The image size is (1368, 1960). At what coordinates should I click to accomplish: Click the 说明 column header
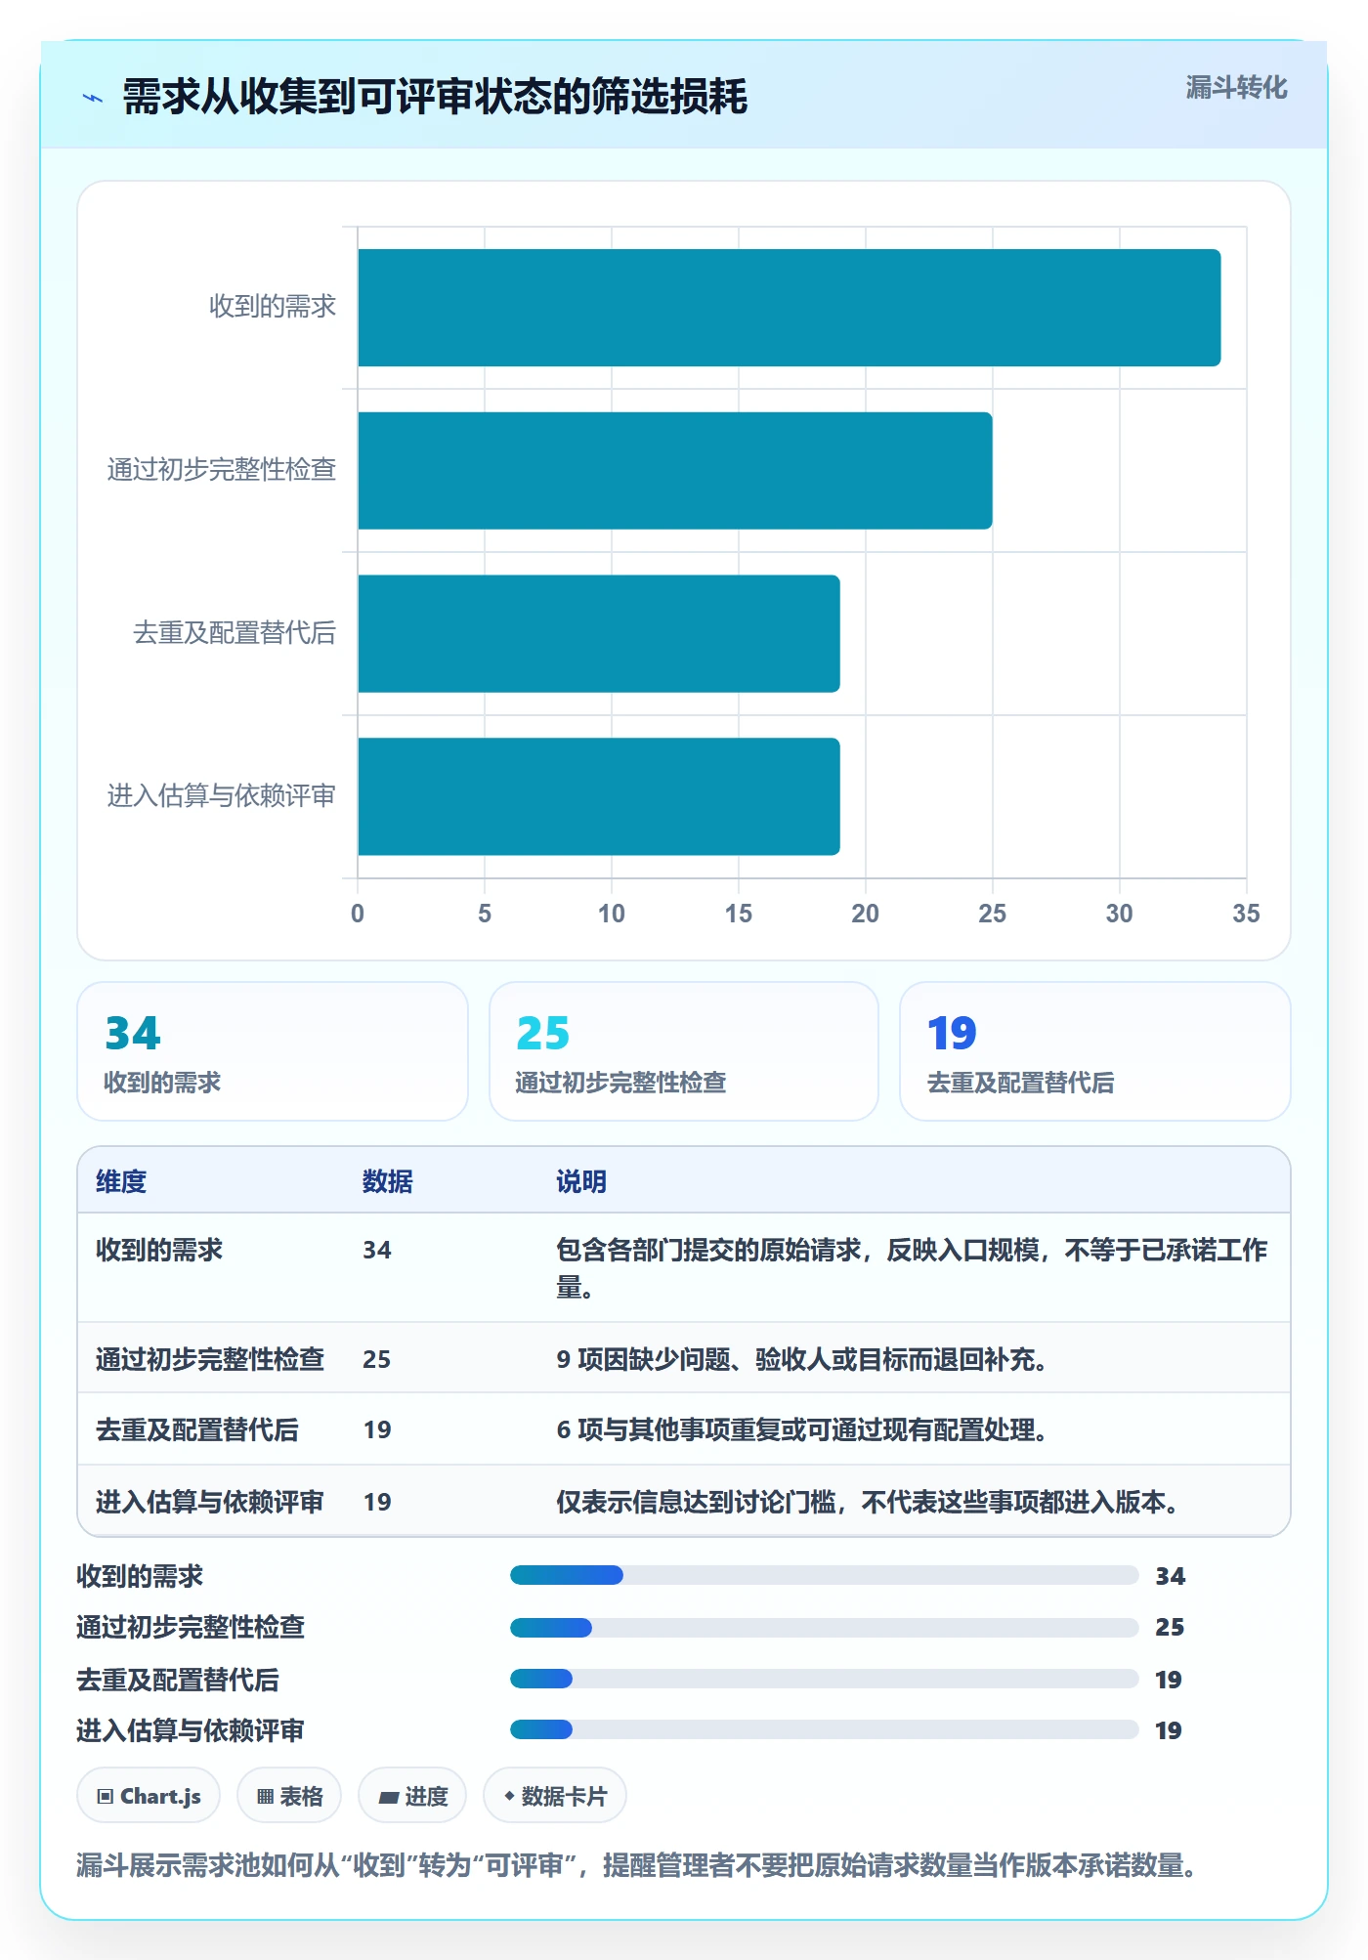coord(581,1181)
